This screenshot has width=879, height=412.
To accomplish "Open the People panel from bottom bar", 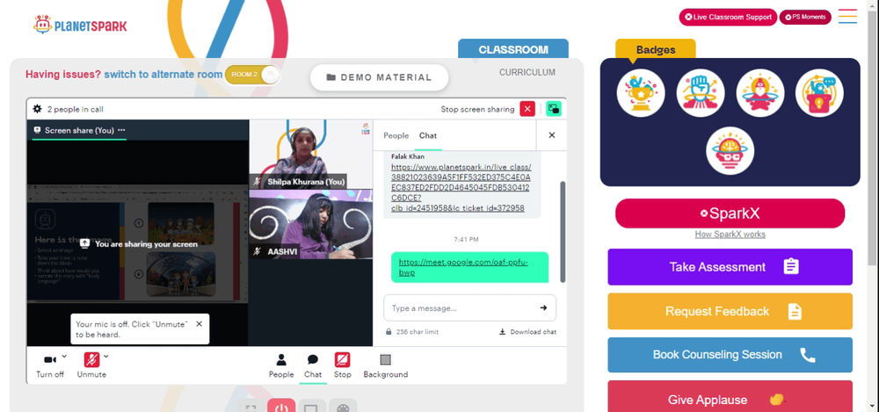I will (281, 365).
